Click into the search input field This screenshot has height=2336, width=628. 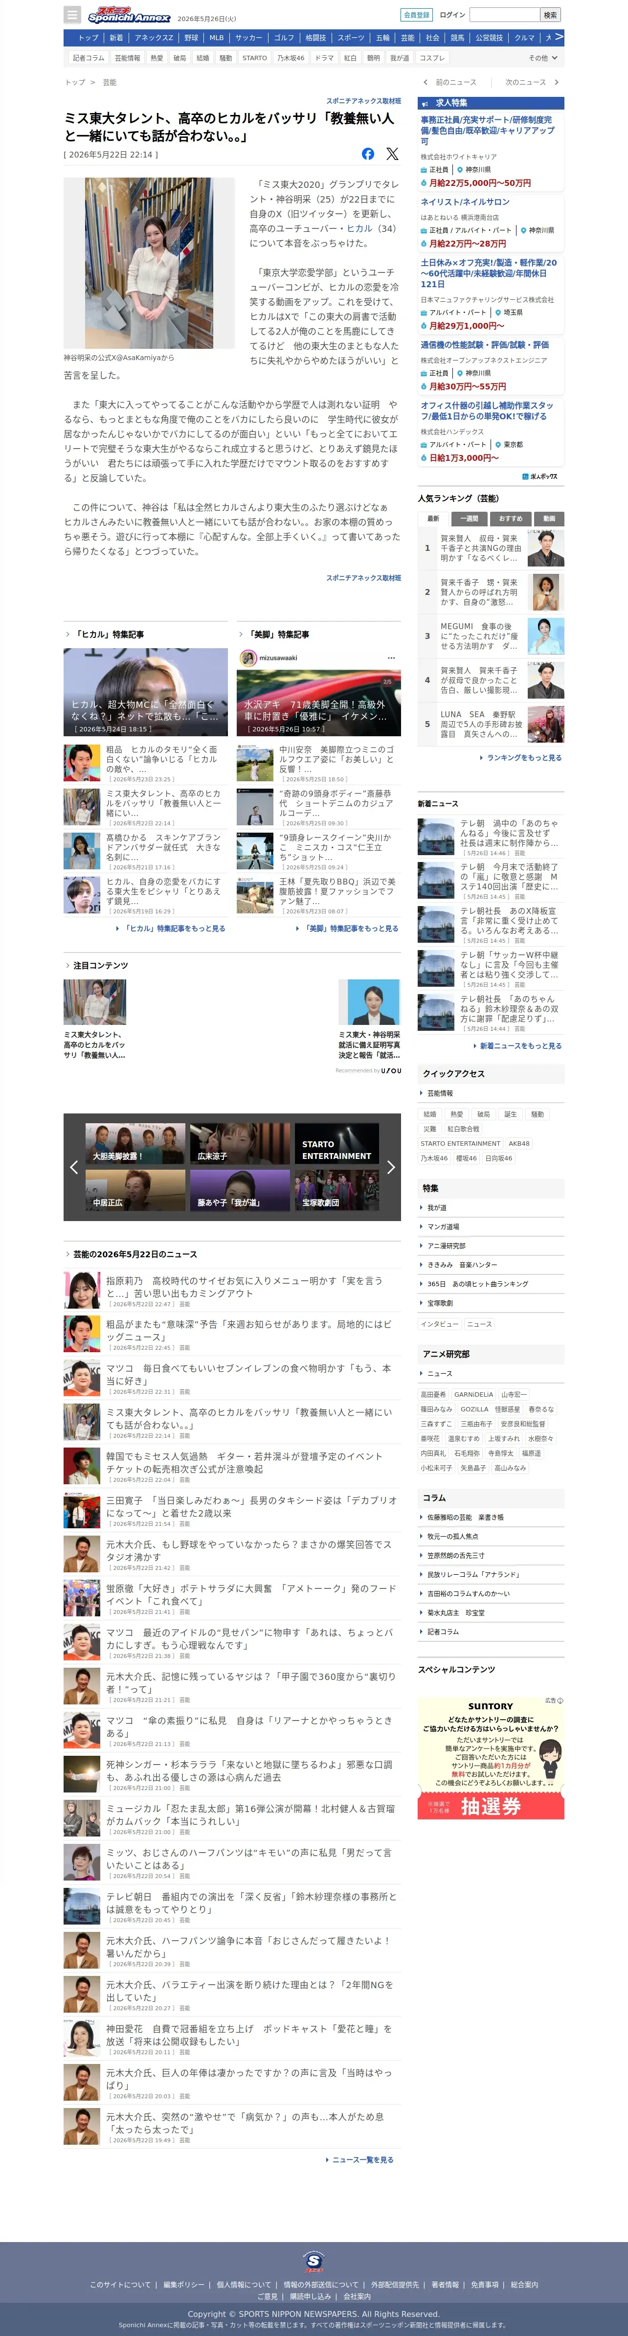tap(505, 15)
